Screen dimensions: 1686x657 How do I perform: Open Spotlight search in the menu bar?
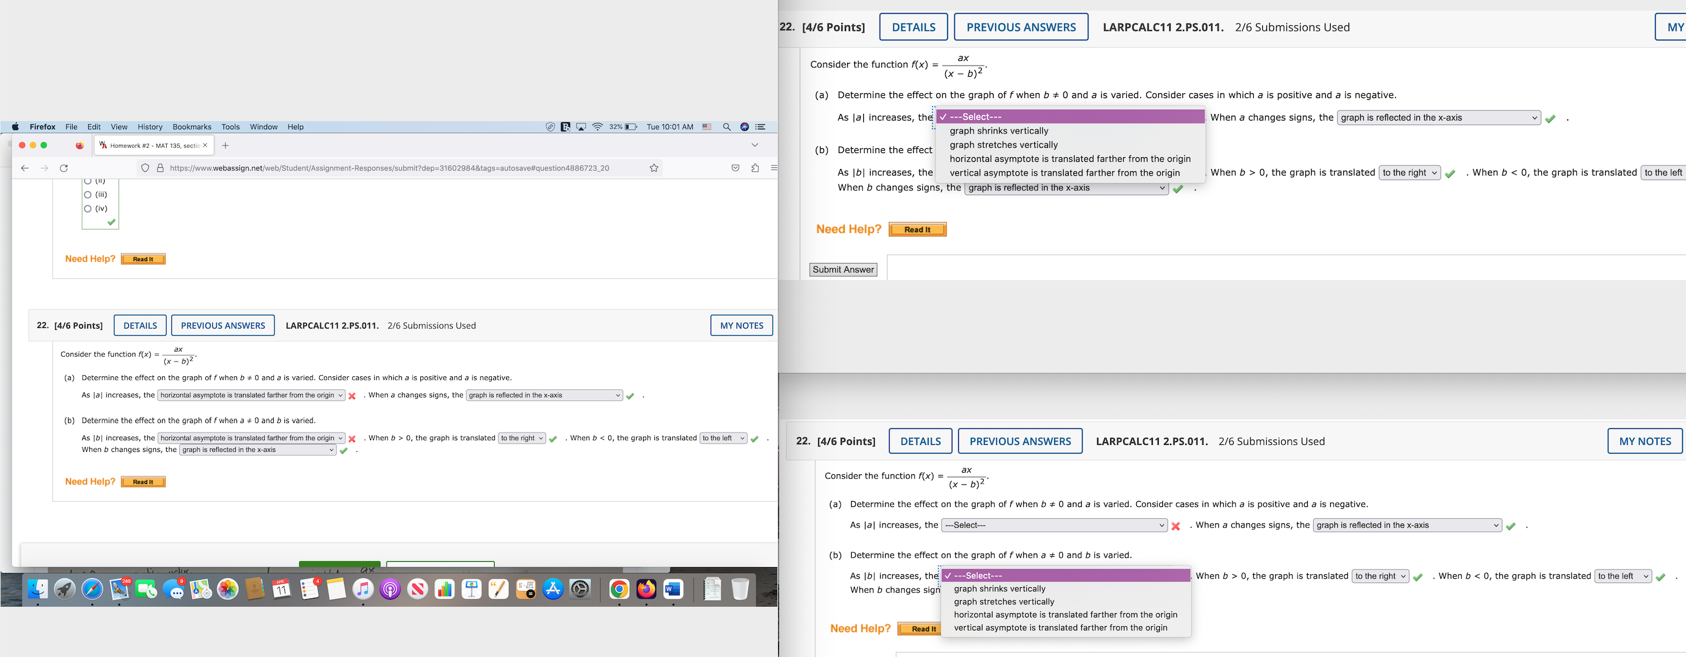pos(727,127)
